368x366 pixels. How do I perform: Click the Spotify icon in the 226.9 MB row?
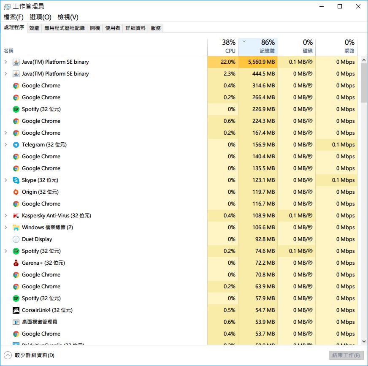[x=16, y=109]
